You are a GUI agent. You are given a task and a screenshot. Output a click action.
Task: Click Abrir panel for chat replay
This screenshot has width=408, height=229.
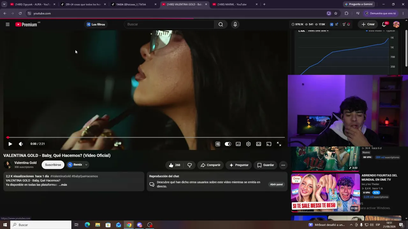point(276,184)
